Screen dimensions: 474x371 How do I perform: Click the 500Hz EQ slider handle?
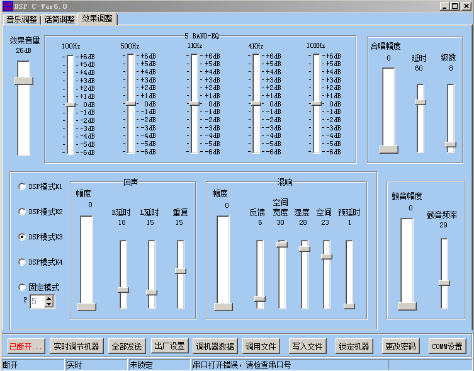pyautogui.click(x=131, y=104)
